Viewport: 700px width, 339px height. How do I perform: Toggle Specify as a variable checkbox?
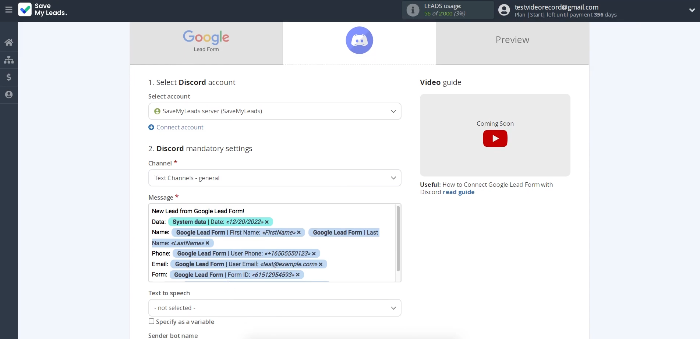[151, 321]
